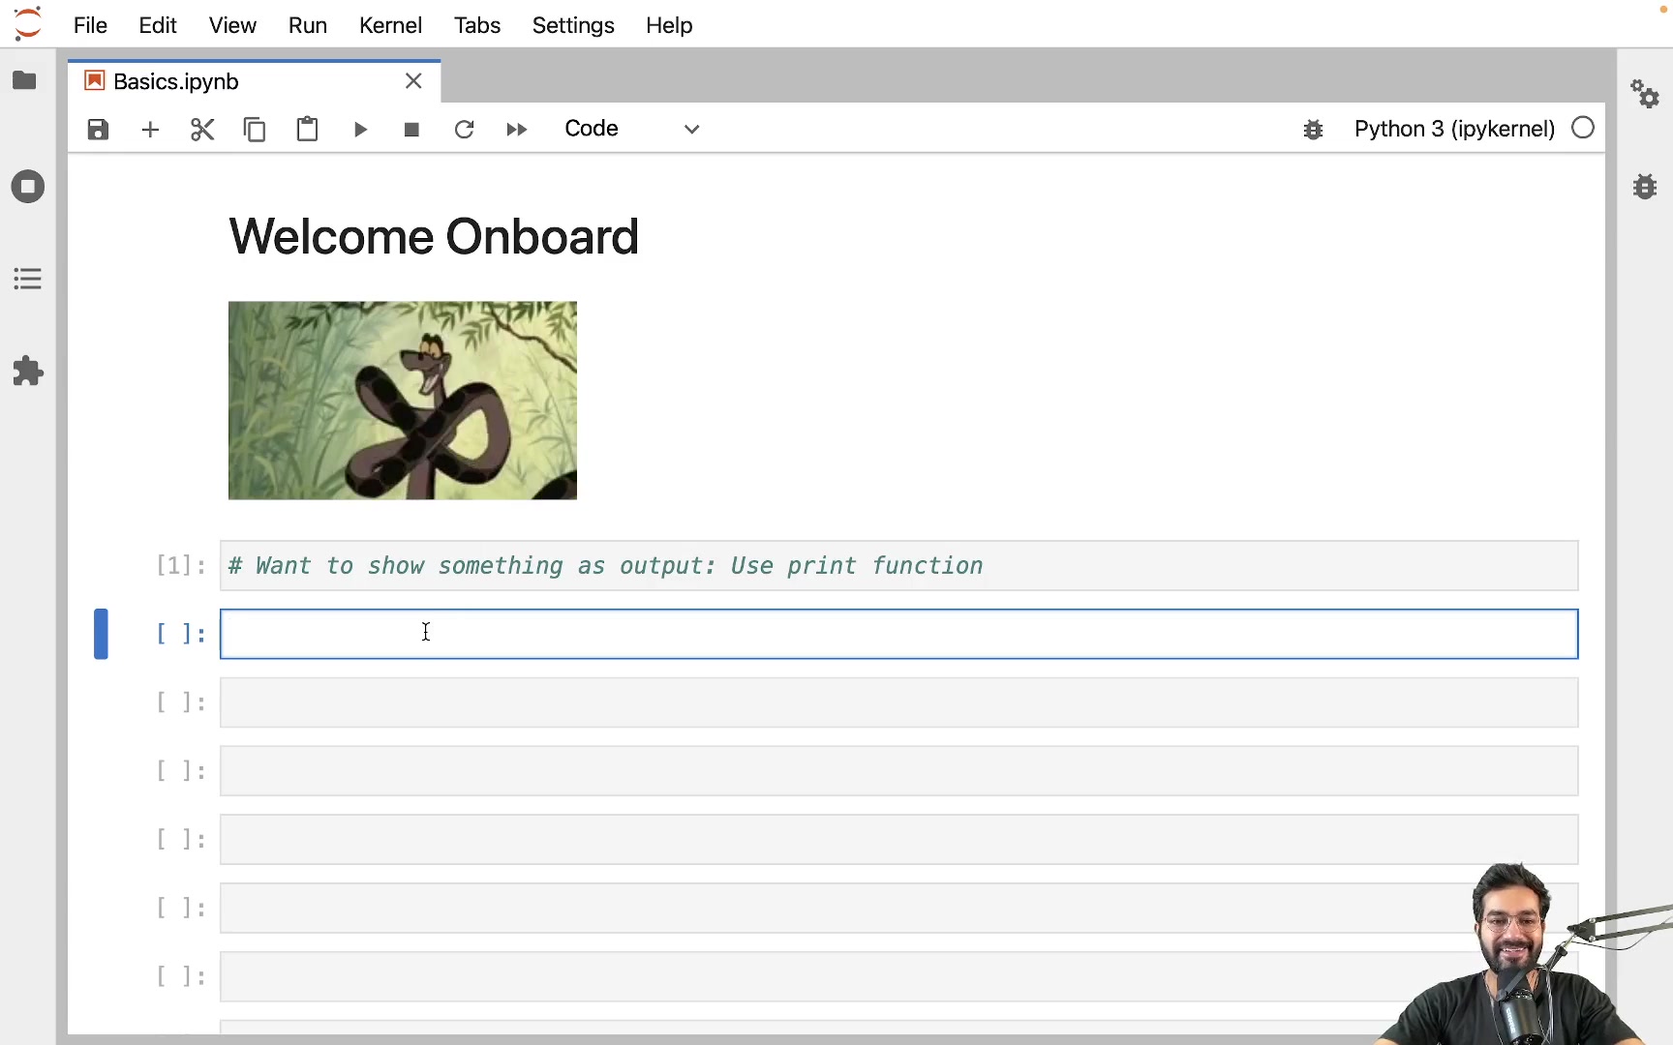Interrupt the kernel
This screenshot has width=1673, height=1045.
pyautogui.click(x=411, y=129)
